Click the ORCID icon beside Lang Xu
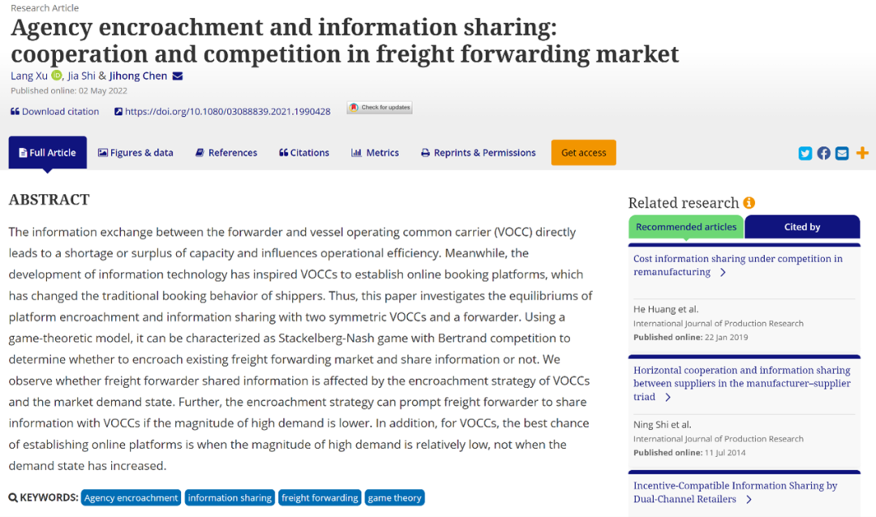This screenshot has height=517, width=876. (56, 75)
